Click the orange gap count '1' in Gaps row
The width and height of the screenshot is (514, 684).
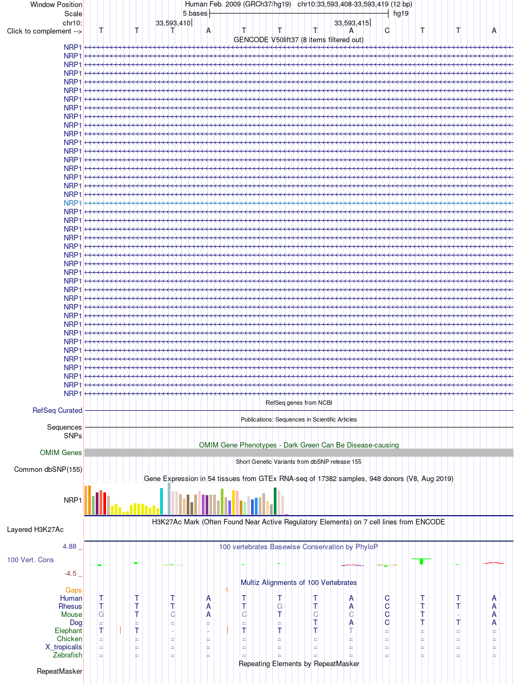click(x=227, y=590)
